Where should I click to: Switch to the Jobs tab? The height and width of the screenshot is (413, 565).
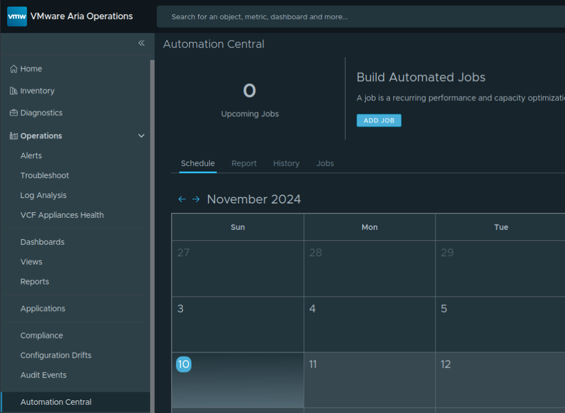click(x=325, y=163)
